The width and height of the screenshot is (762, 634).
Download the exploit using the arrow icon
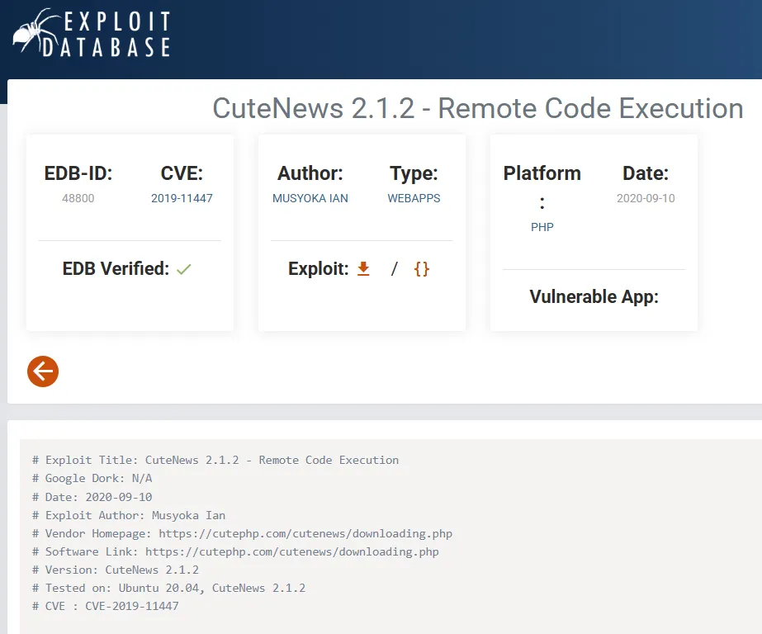pos(363,268)
